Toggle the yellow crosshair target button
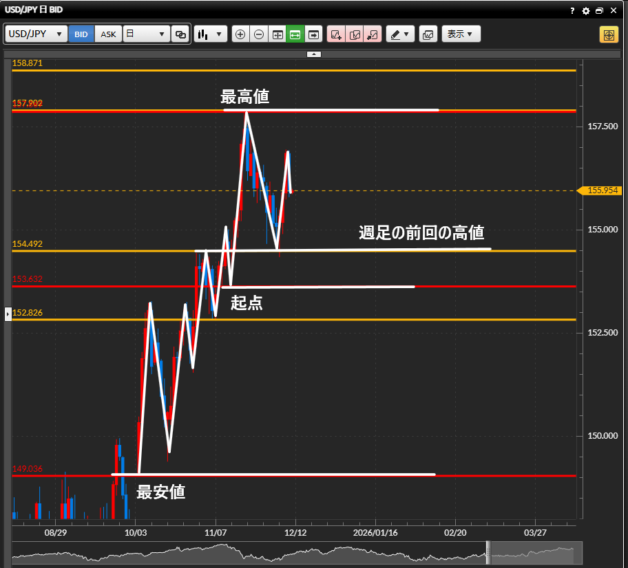This screenshot has width=628, height=568. pos(609,34)
